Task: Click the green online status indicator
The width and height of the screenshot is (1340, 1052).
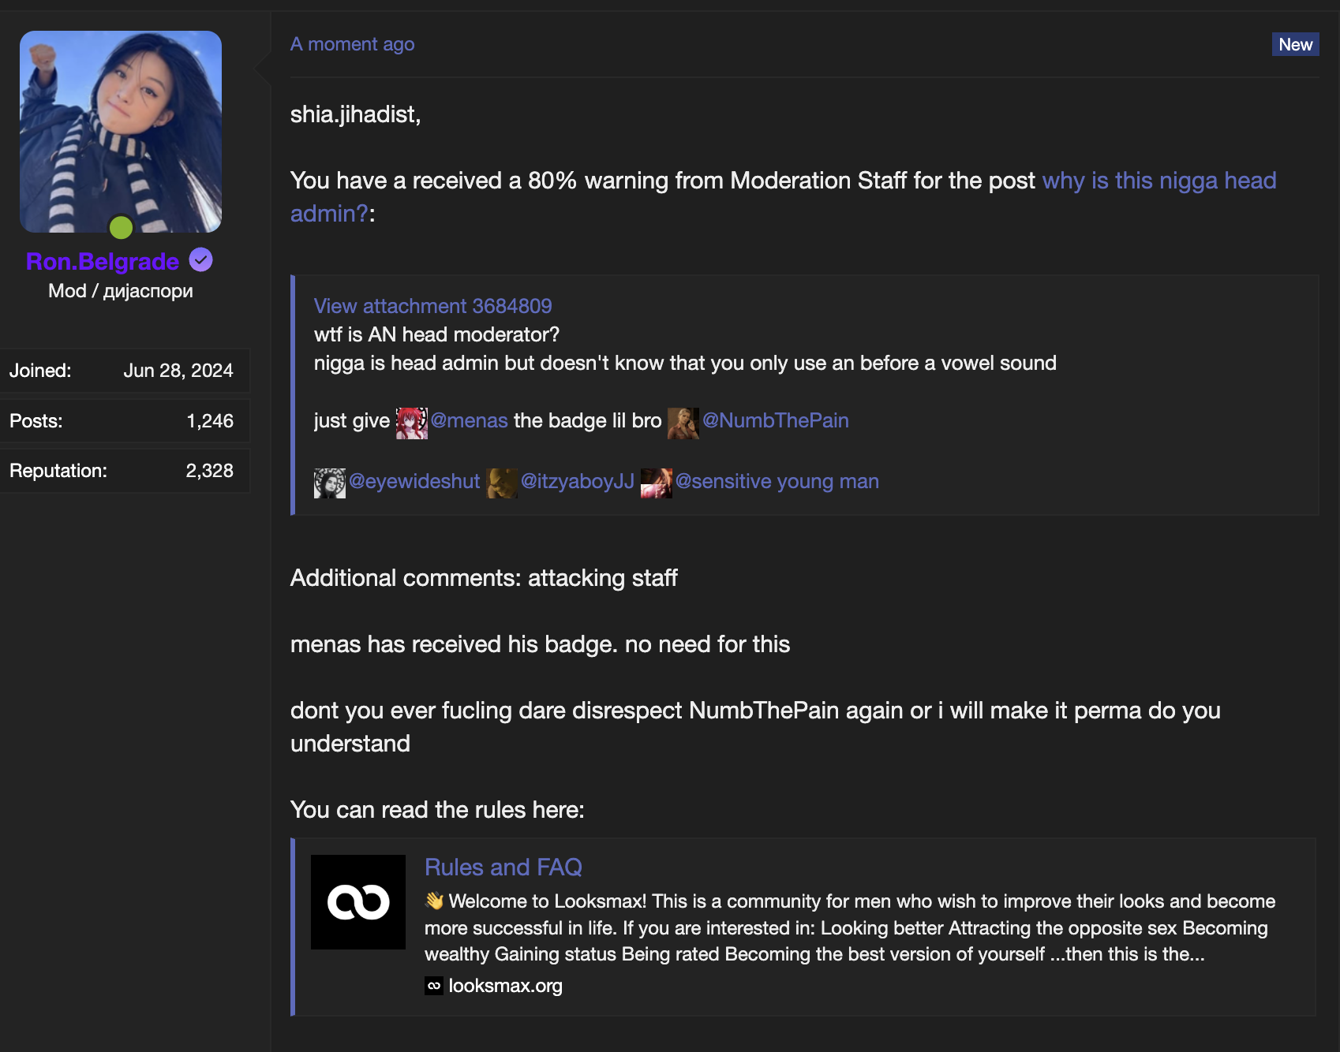Action: 121,228
